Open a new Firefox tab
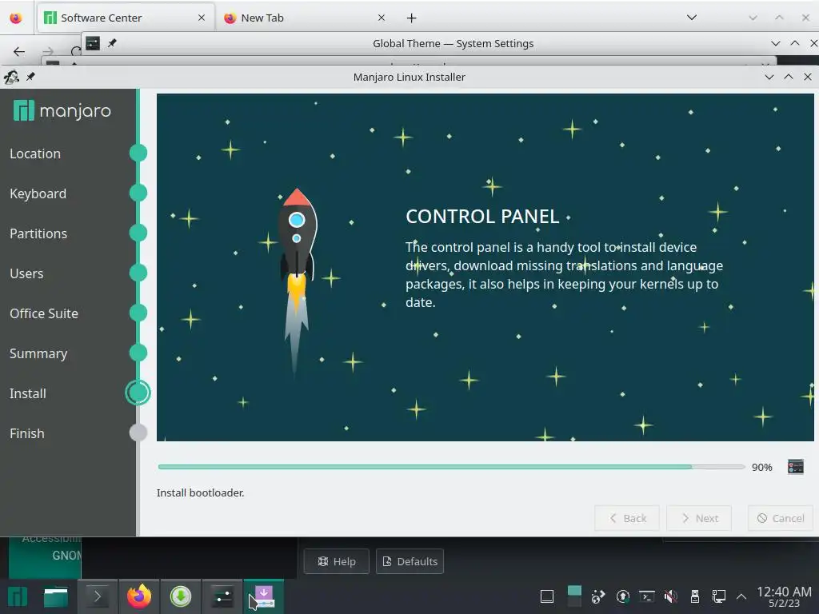819x614 pixels. point(412,18)
